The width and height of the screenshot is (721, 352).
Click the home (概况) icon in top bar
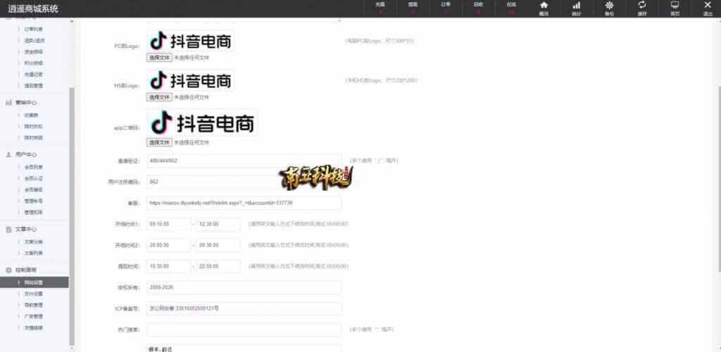544,6
